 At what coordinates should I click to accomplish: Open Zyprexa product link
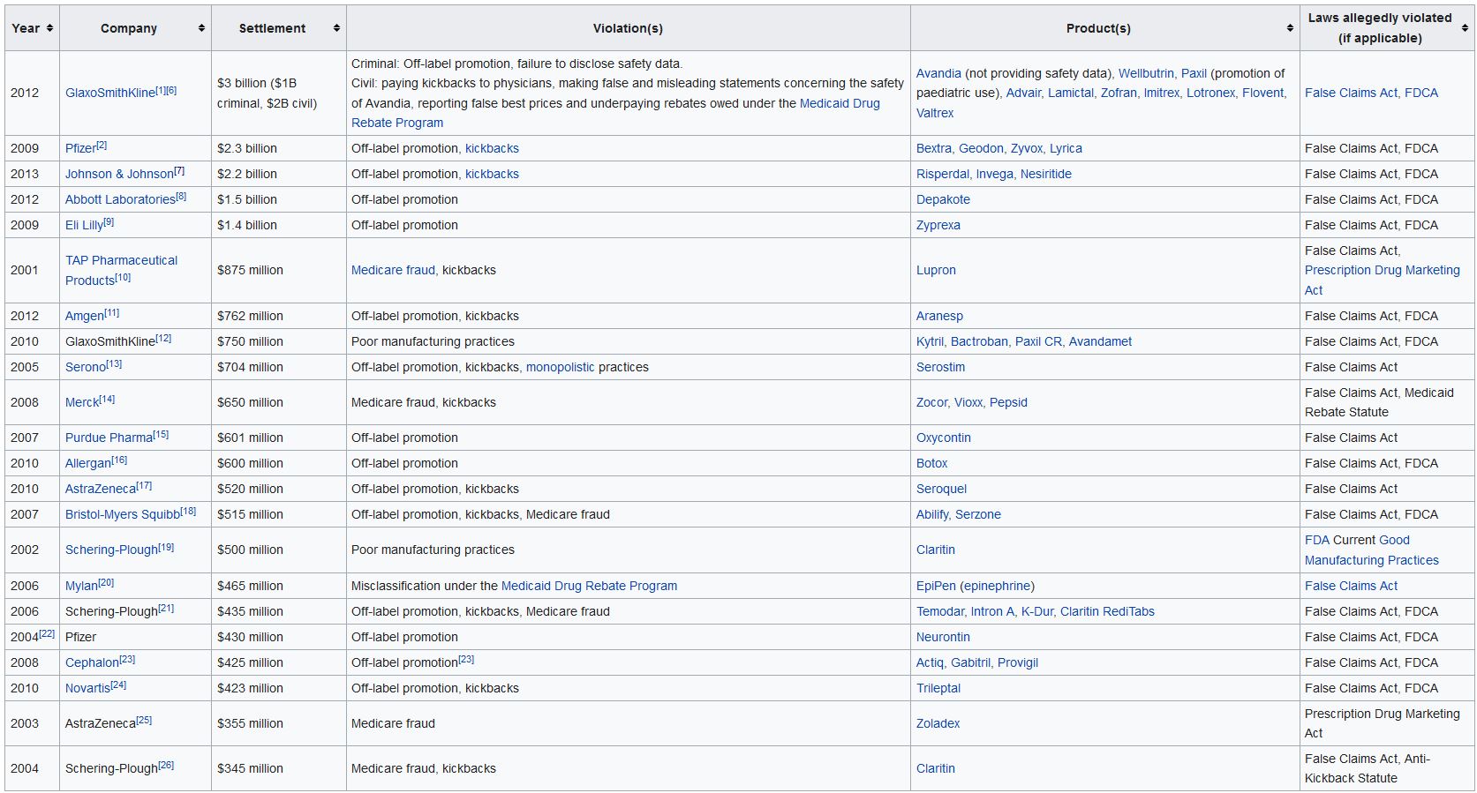click(x=938, y=225)
